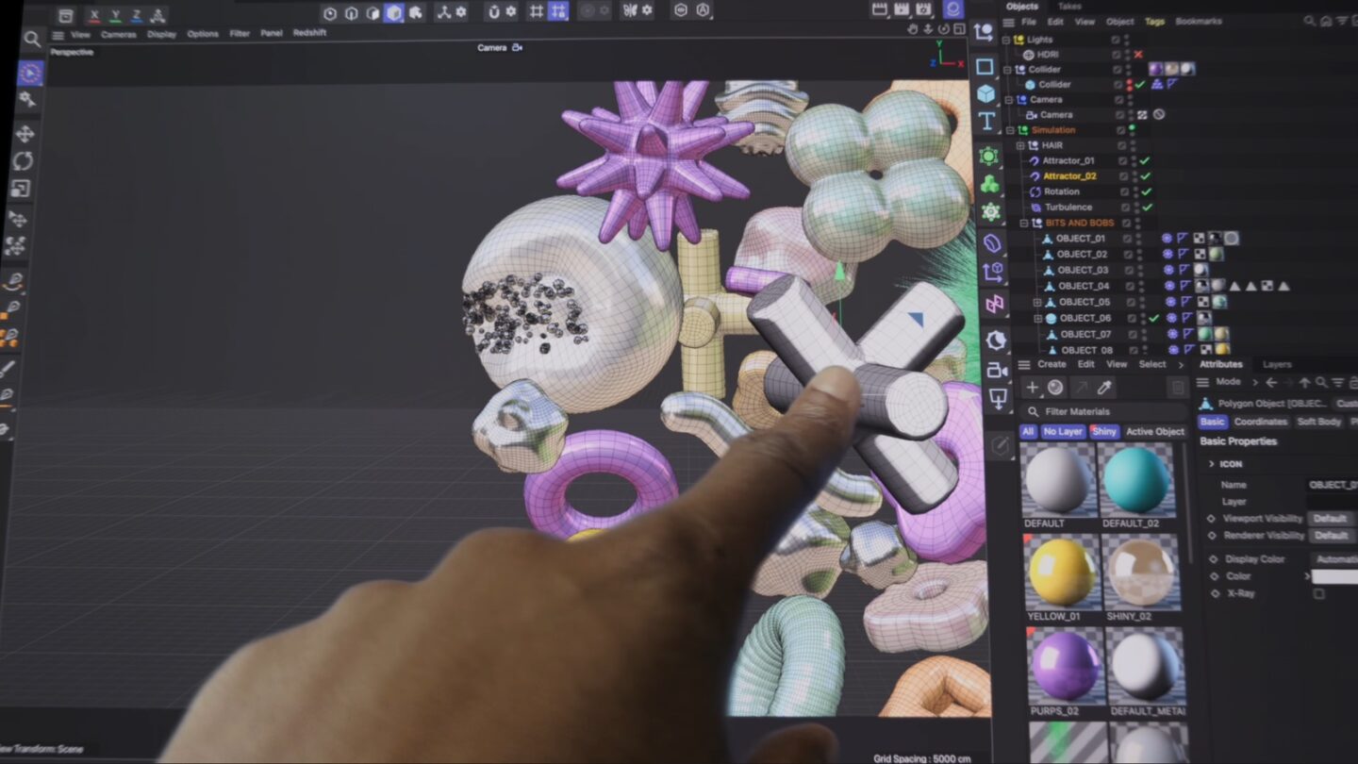Click the camera object icon in side palette
This screenshot has width=1358, height=764.
click(997, 370)
